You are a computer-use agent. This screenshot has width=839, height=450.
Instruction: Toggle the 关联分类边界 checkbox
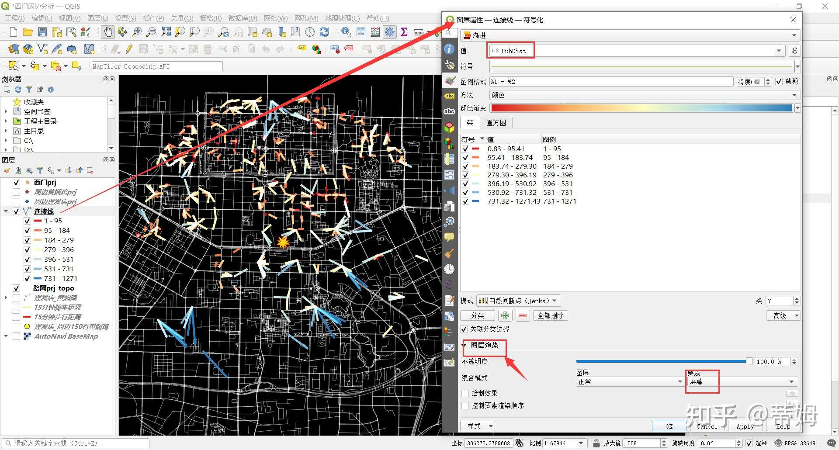tap(464, 329)
